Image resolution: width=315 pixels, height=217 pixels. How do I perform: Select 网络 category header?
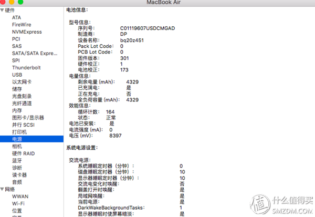tap(9, 189)
